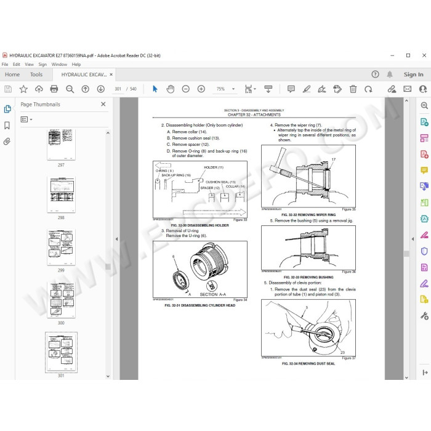Click the stamp tool icon
The width and height of the screenshot is (431, 431).
point(337,89)
